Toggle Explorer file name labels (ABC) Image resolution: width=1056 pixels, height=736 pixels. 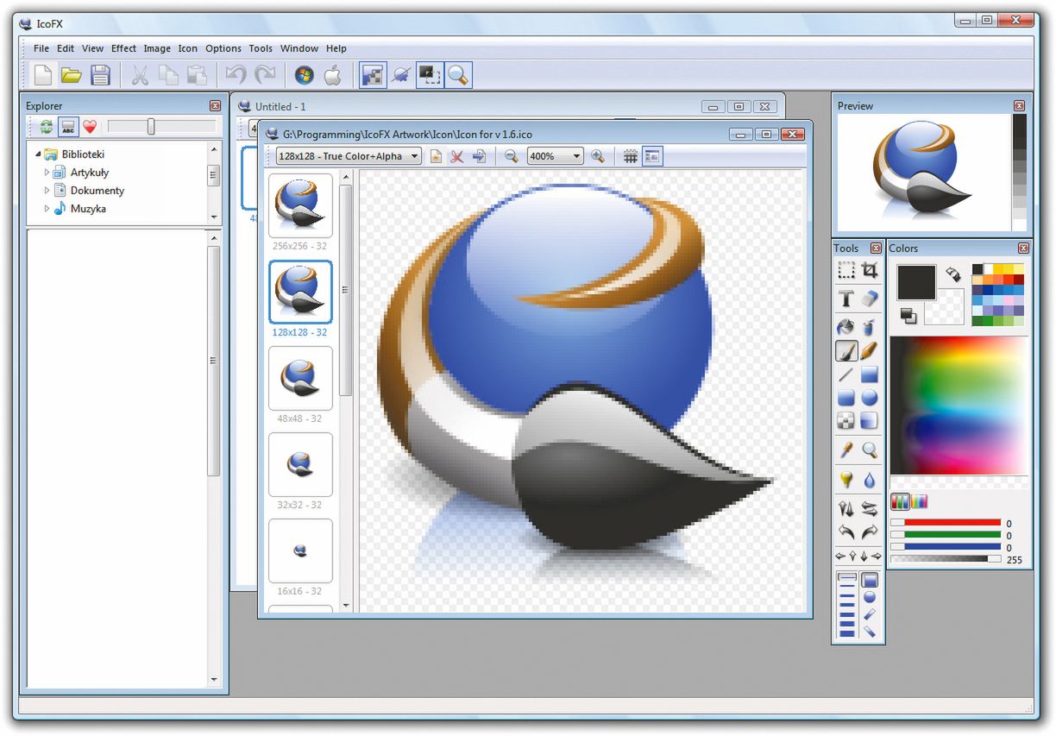68,127
